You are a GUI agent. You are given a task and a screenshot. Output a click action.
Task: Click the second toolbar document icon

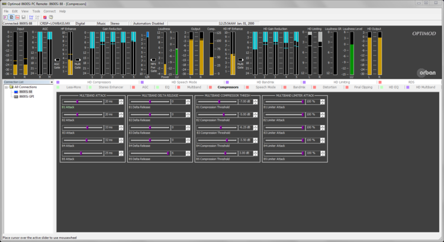pyautogui.click(x=11, y=17)
